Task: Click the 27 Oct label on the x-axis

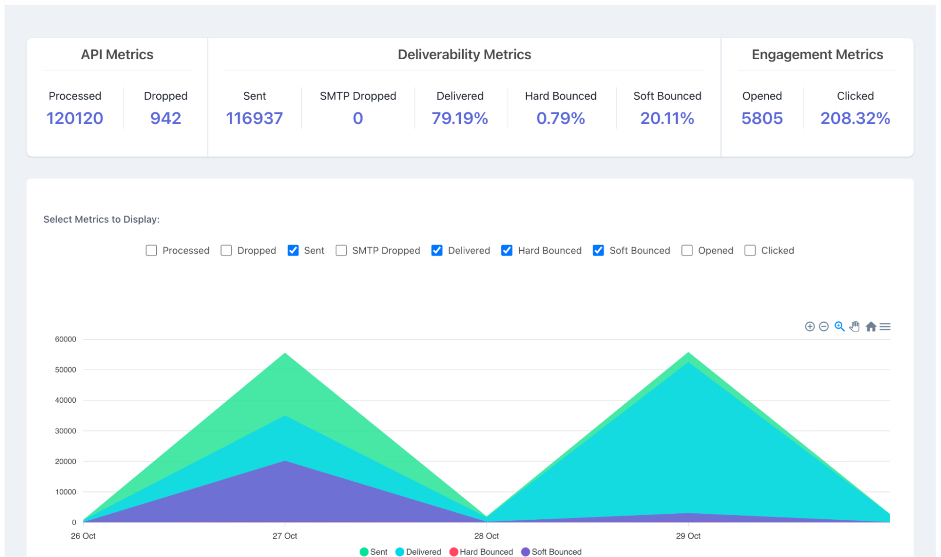Action: (285, 536)
